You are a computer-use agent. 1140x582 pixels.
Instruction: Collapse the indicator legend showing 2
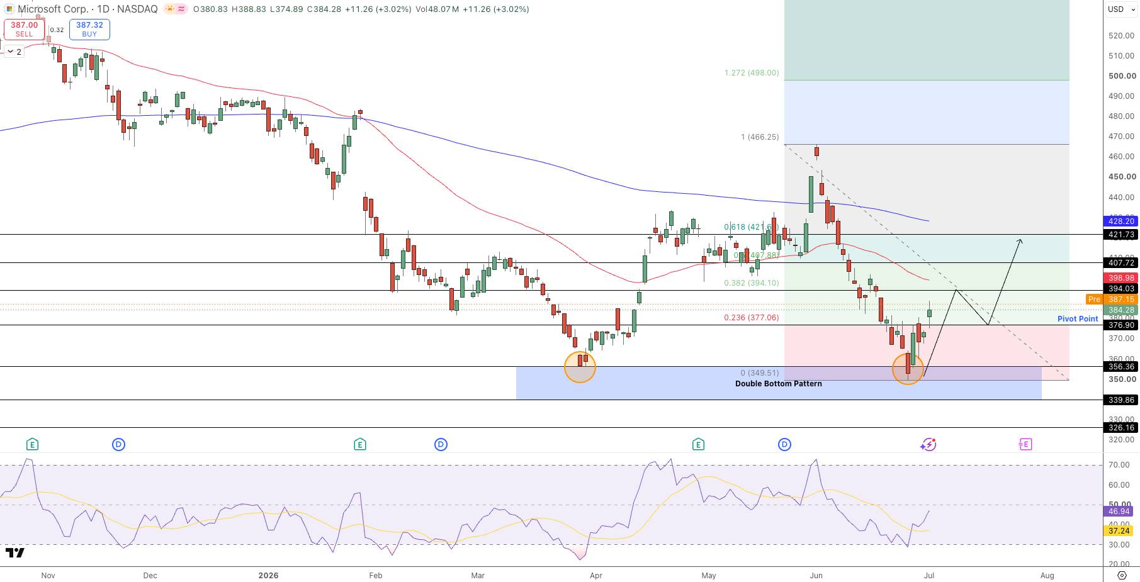click(x=14, y=52)
